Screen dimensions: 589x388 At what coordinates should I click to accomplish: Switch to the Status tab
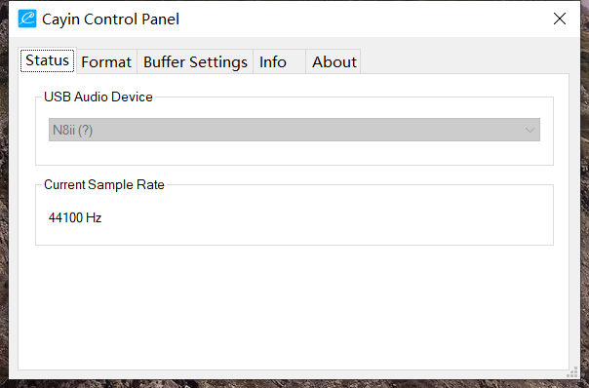48,60
